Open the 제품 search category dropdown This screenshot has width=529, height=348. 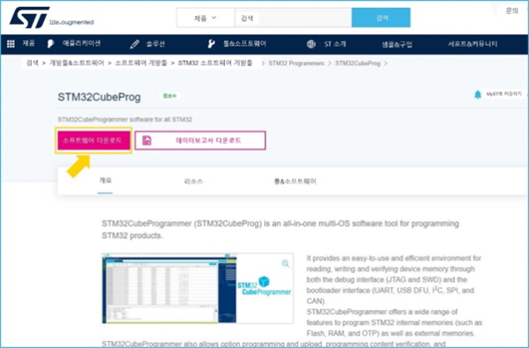pyautogui.click(x=205, y=18)
